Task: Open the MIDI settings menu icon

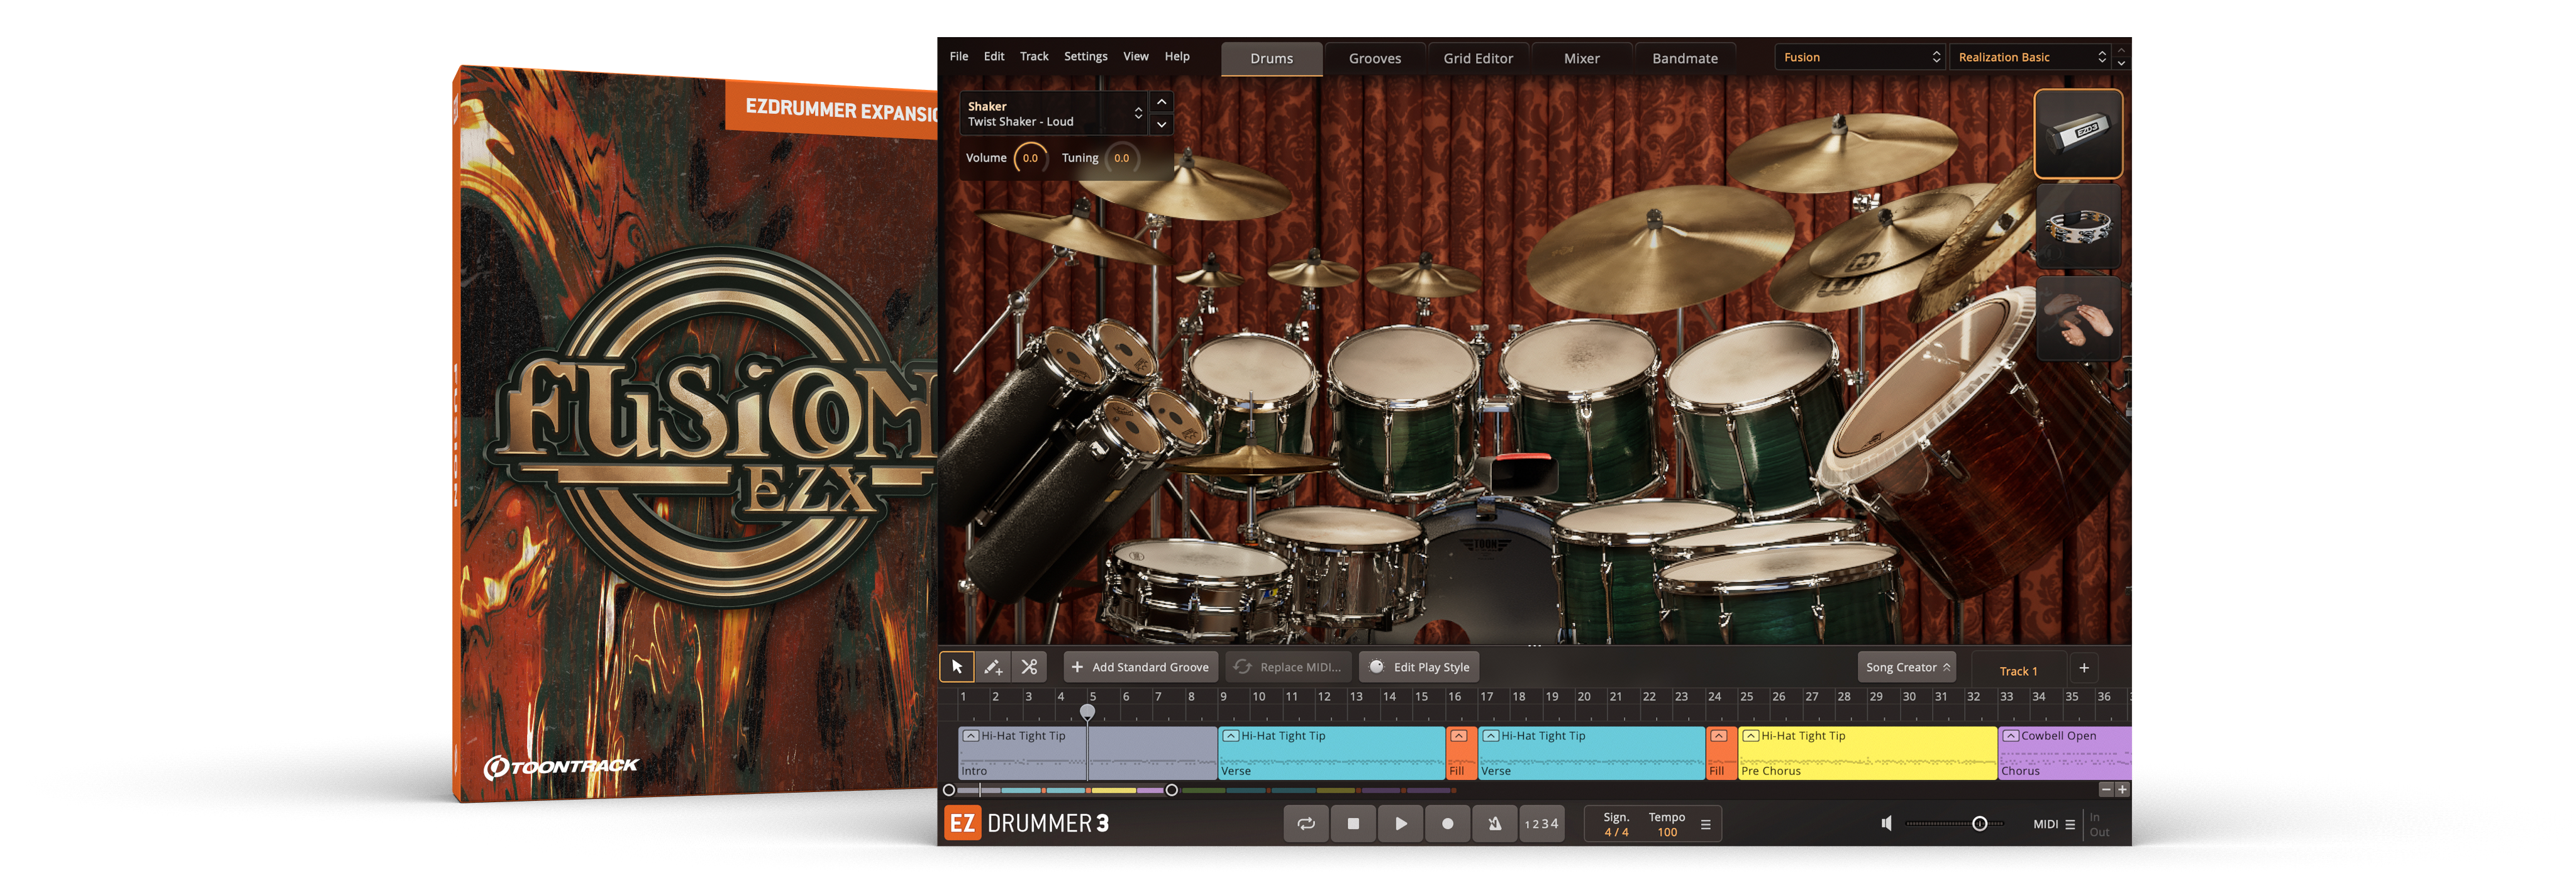Action: [2070, 824]
